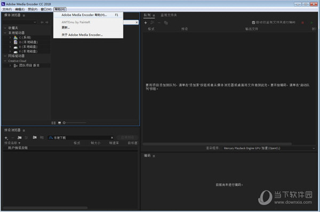Screen dimensions: 320x212
Task: Select the team projects icon
Action: pos(15,66)
